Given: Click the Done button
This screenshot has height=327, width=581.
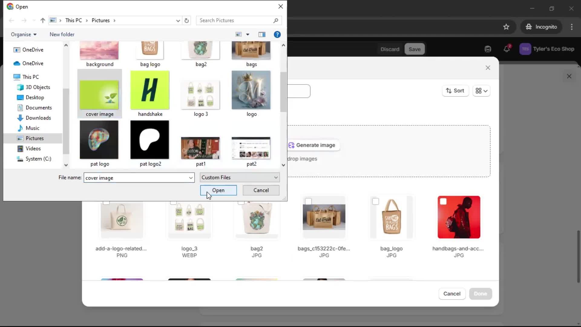Looking at the screenshot, I should click(x=480, y=293).
